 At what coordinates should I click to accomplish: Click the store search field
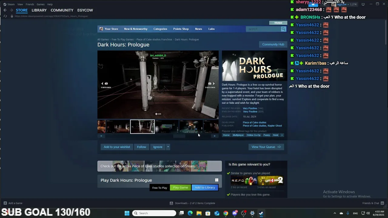pos(263,29)
